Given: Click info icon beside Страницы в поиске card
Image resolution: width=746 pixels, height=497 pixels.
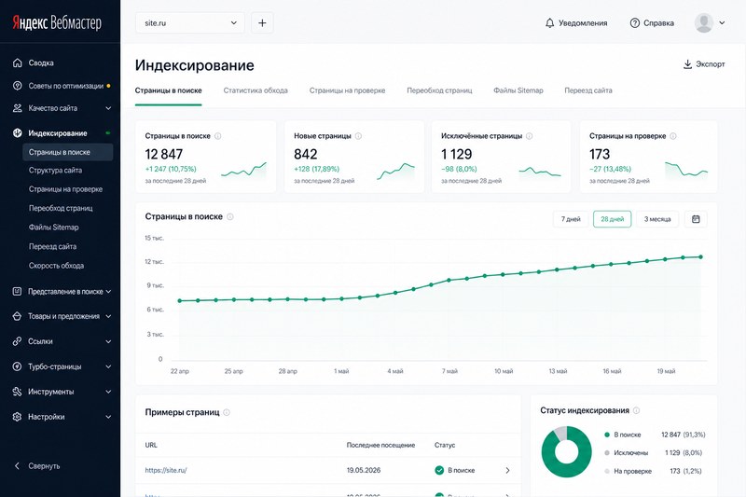Looking at the screenshot, I should tap(218, 136).
